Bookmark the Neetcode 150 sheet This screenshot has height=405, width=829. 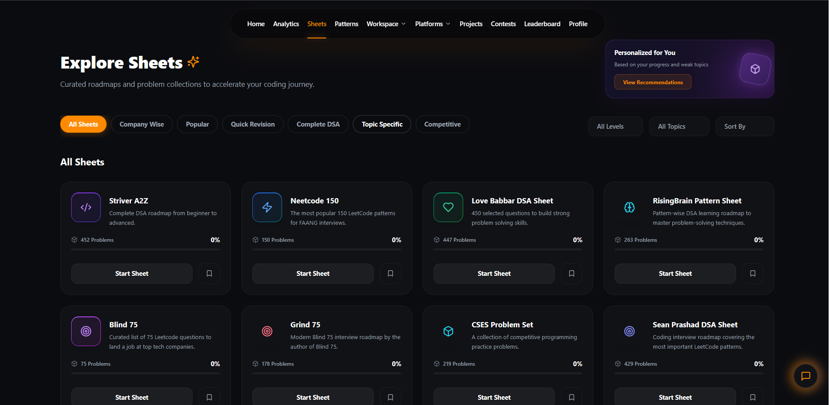coord(390,274)
